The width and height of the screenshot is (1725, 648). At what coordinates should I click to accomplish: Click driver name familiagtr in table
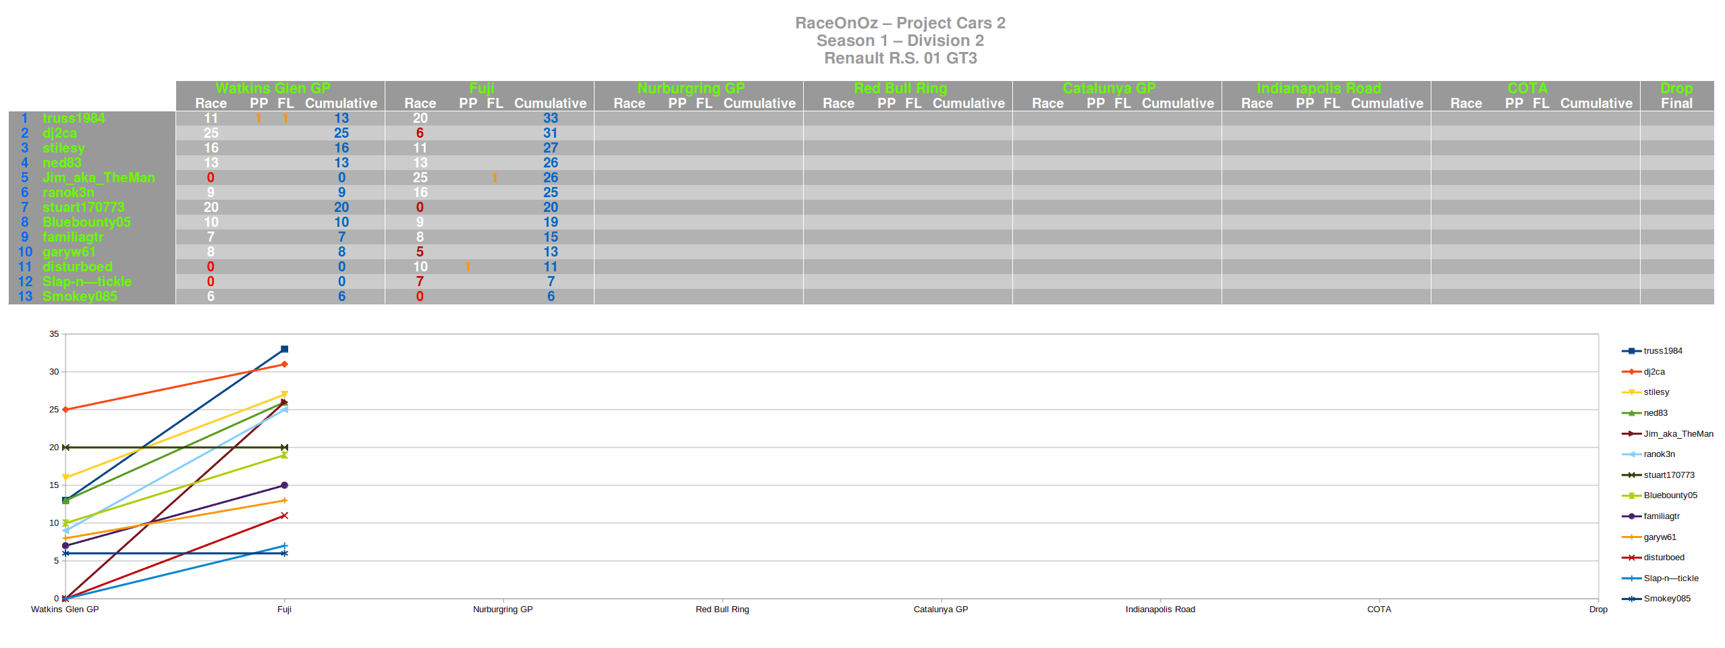click(x=73, y=237)
